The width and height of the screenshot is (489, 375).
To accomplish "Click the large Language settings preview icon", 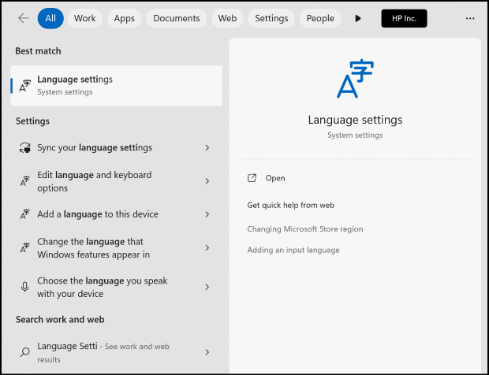I will 354,78.
